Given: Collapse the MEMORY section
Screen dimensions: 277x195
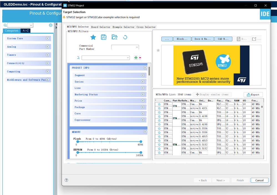Looking at the screenshot, I should pos(145,132).
